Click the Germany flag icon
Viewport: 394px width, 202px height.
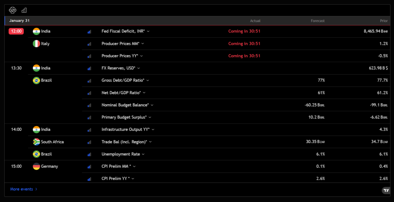tap(37, 167)
